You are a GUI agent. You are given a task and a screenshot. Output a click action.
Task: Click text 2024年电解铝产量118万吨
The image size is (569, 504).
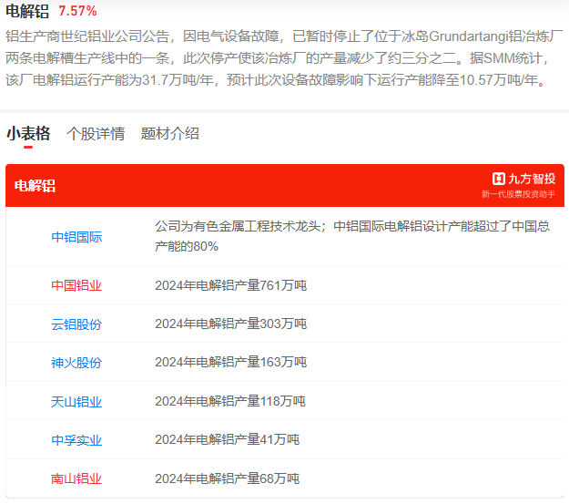[x=230, y=401]
